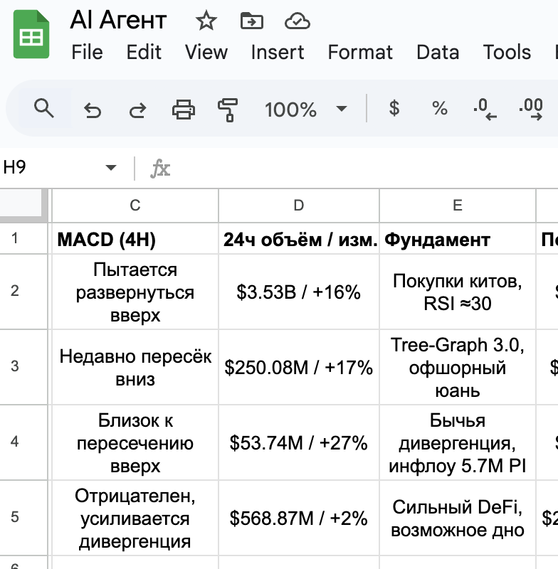This screenshot has width=558, height=569.
Task: Open the 100% zoom dropdown
Action: (x=305, y=109)
